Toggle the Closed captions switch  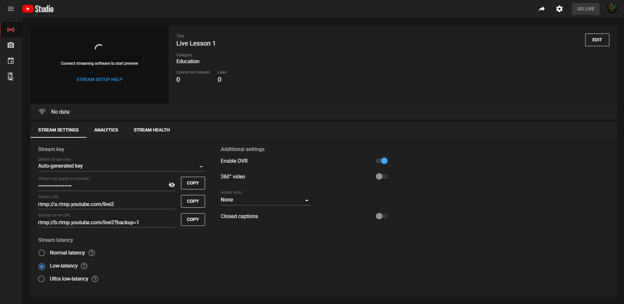pyautogui.click(x=382, y=216)
